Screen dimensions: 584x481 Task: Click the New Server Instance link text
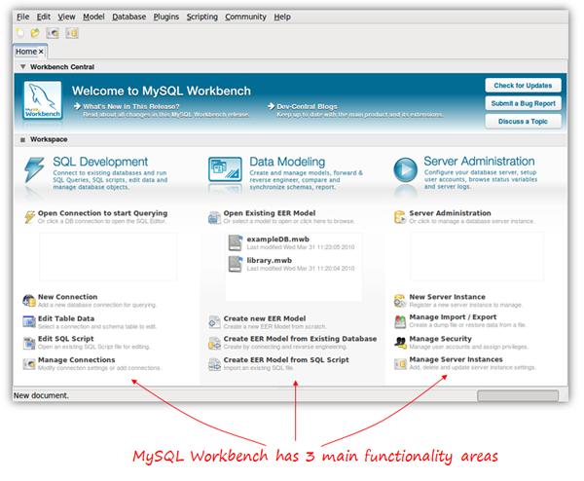[x=447, y=297]
